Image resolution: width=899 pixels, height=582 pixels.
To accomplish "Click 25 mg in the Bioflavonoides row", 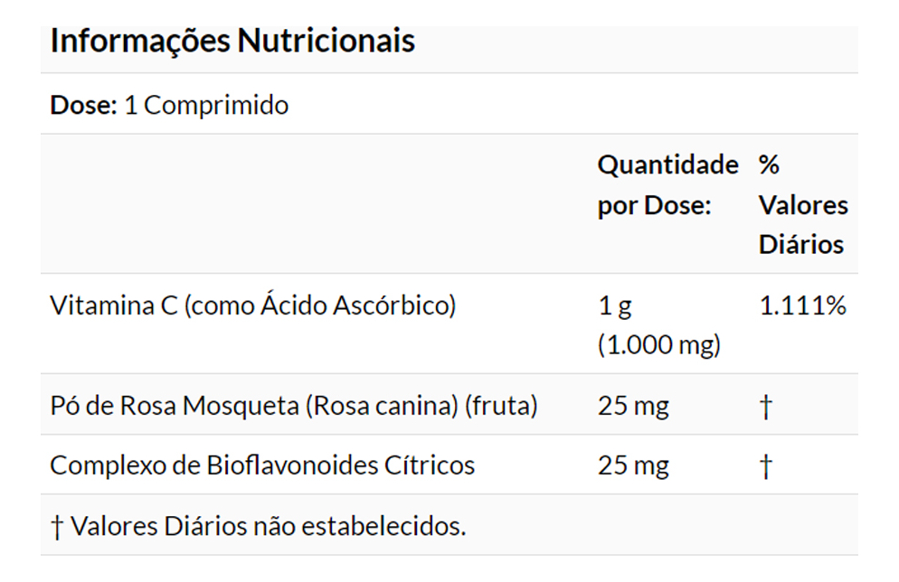I will click(x=633, y=465).
